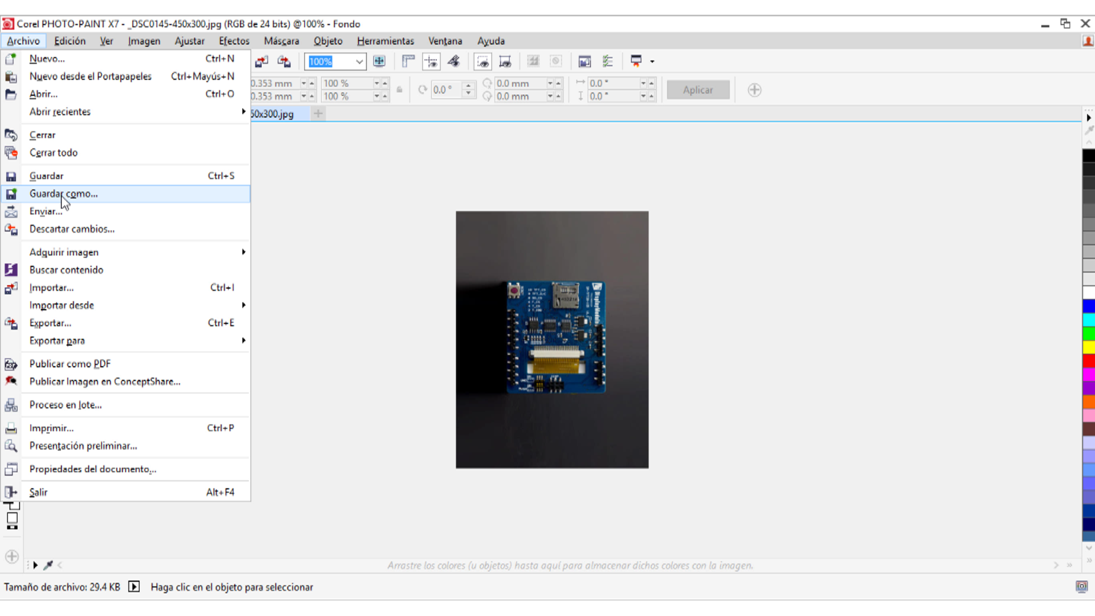
Task: Pick the red swatch in the palette
Action: click(x=1088, y=361)
